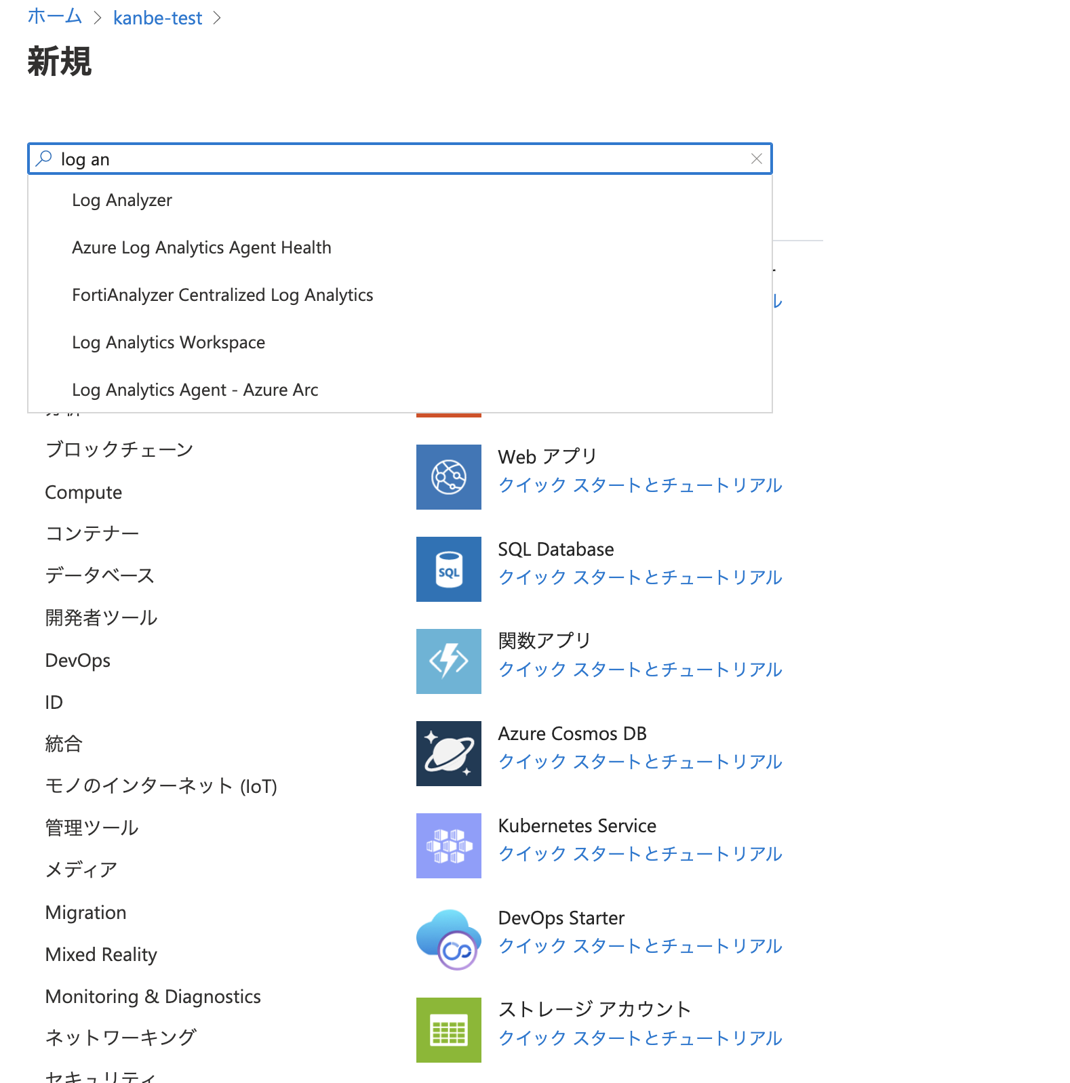Select Migration category
Image resolution: width=1070 pixels, height=1083 pixels.
point(86,912)
